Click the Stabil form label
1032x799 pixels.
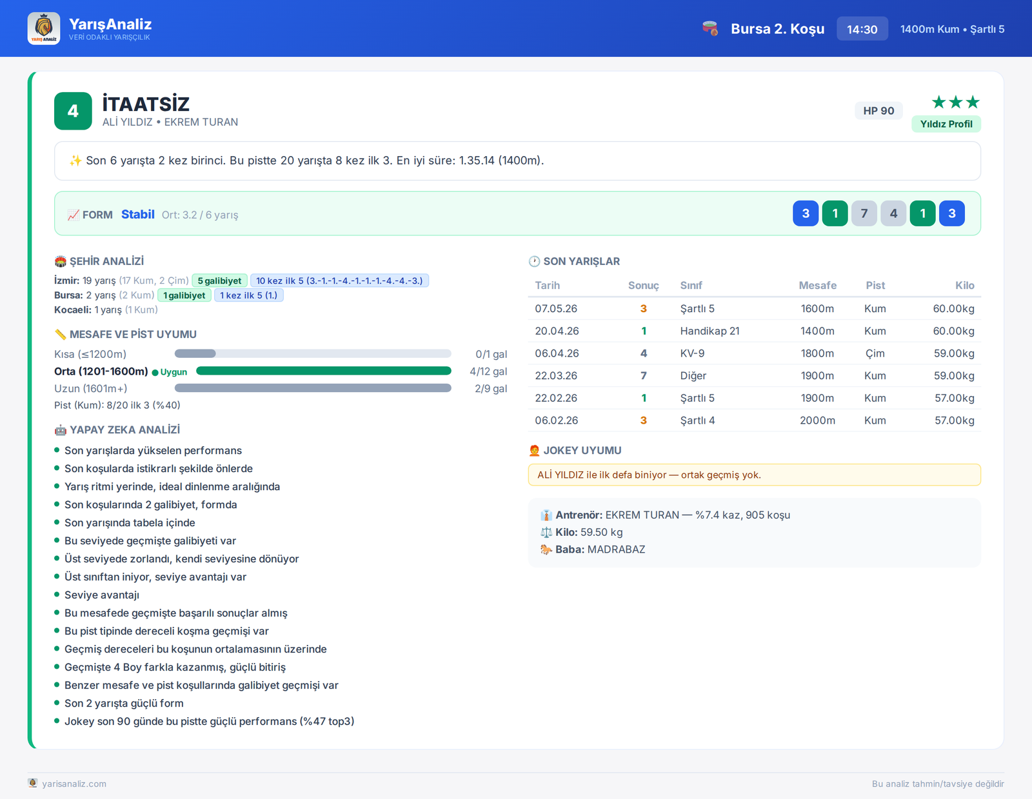(137, 214)
